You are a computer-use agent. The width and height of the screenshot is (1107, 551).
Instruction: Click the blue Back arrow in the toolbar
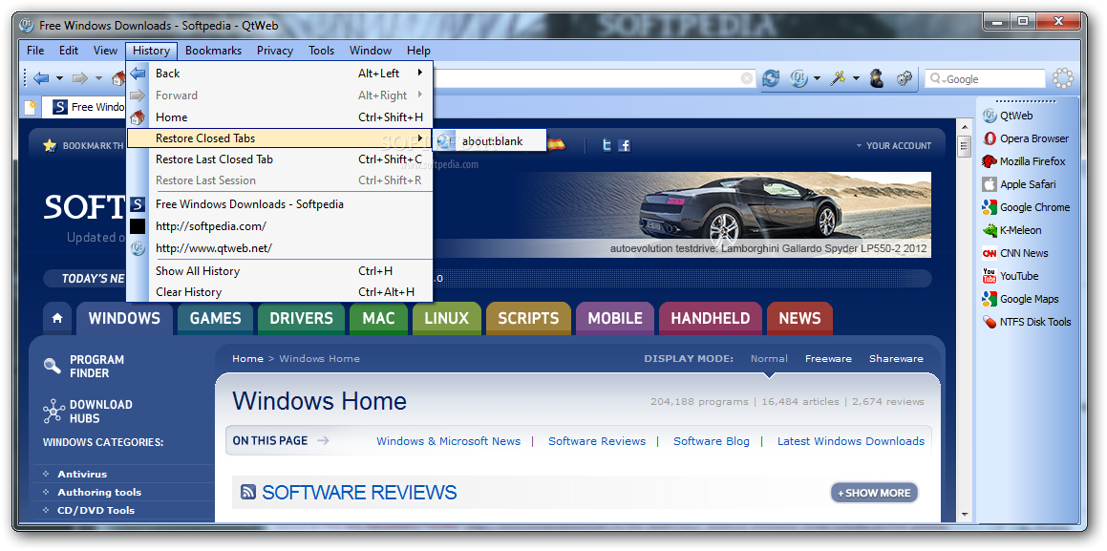coord(41,78)
